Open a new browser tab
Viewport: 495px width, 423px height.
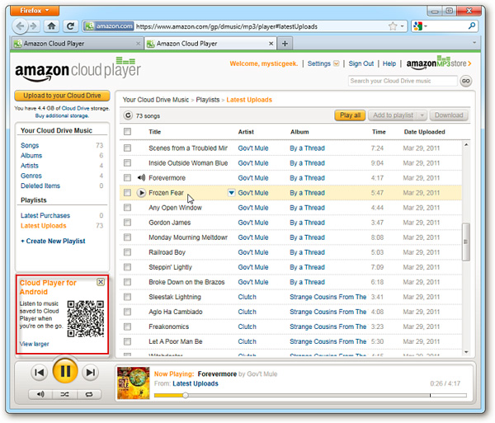(x=285, y=44)
